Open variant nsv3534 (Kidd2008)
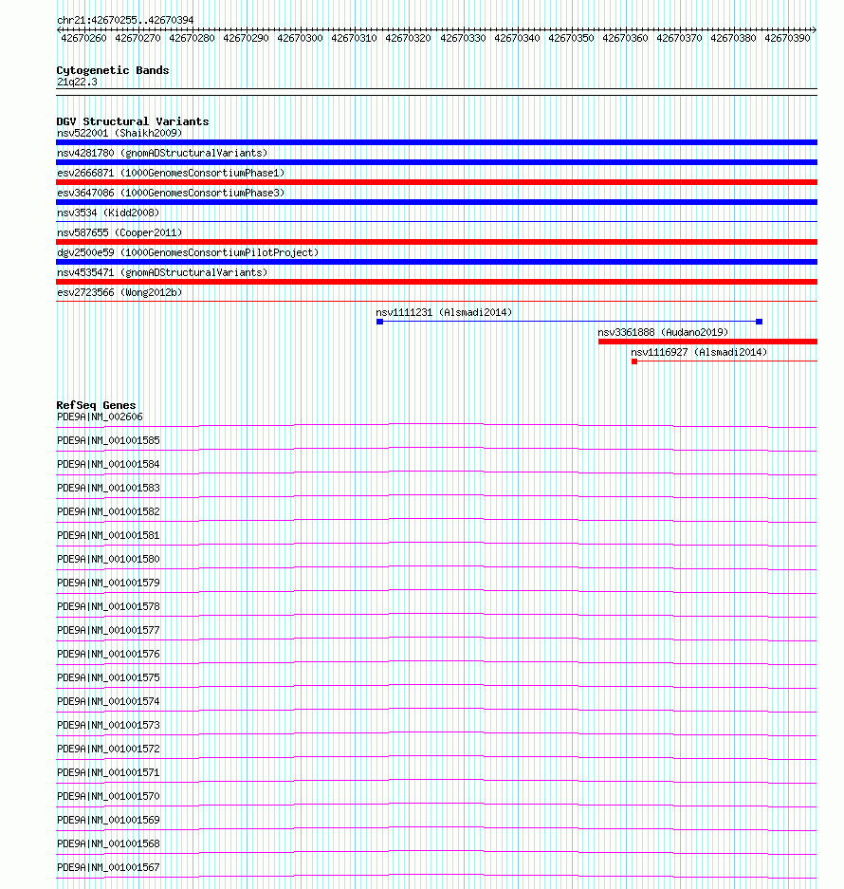The height and width of the screenshot is (889, 844). pos(108,213)
